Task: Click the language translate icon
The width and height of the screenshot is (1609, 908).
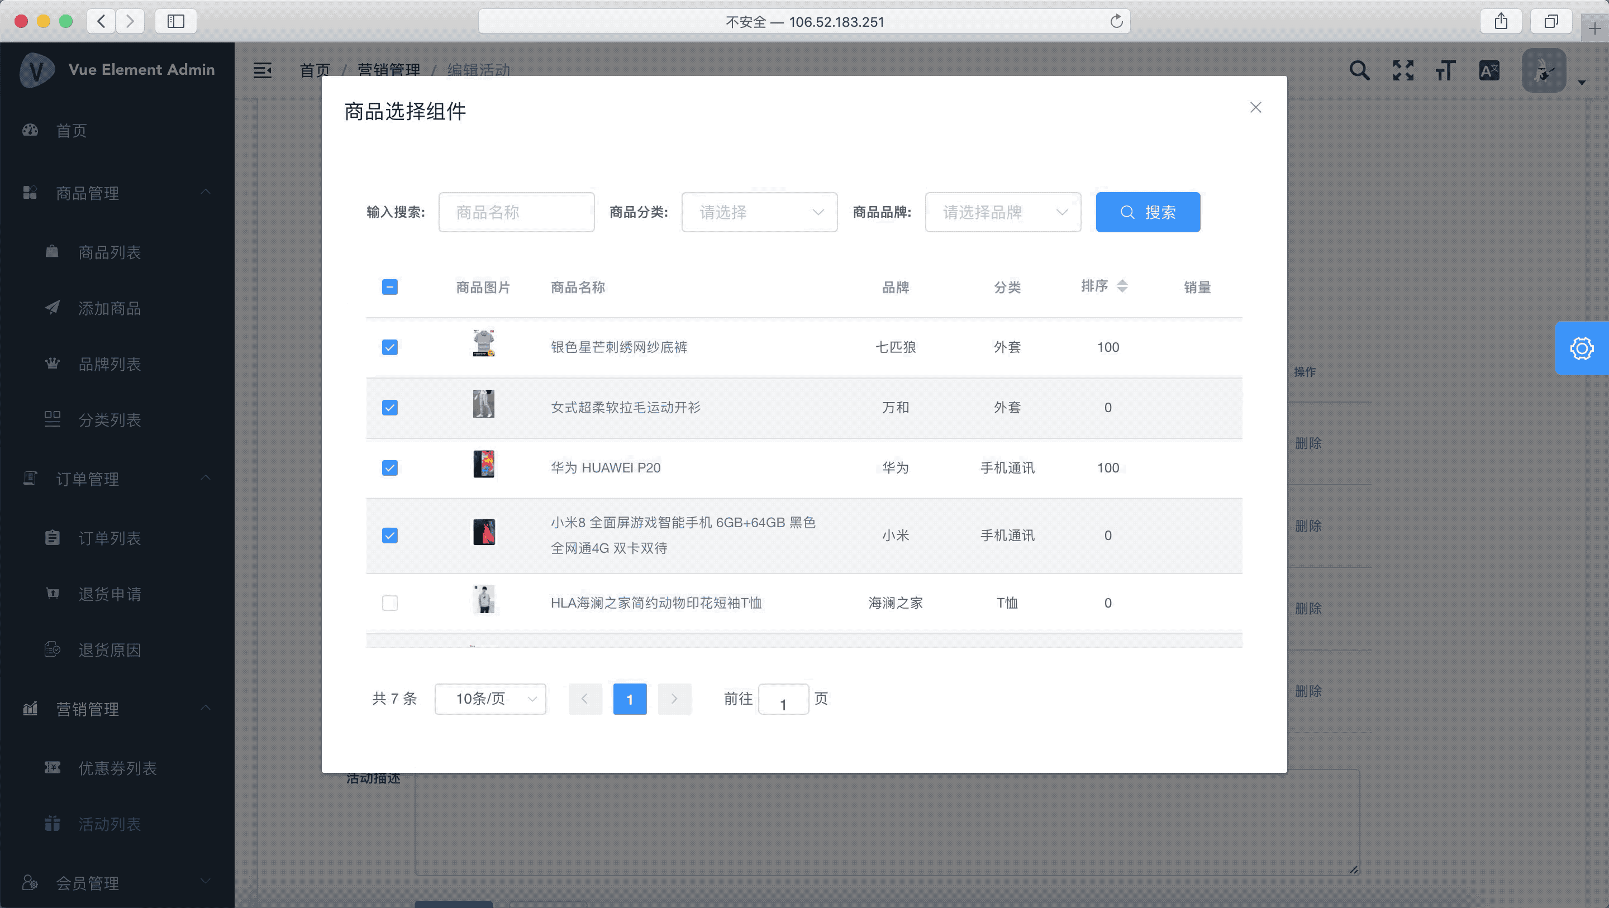Action: 1489,70
